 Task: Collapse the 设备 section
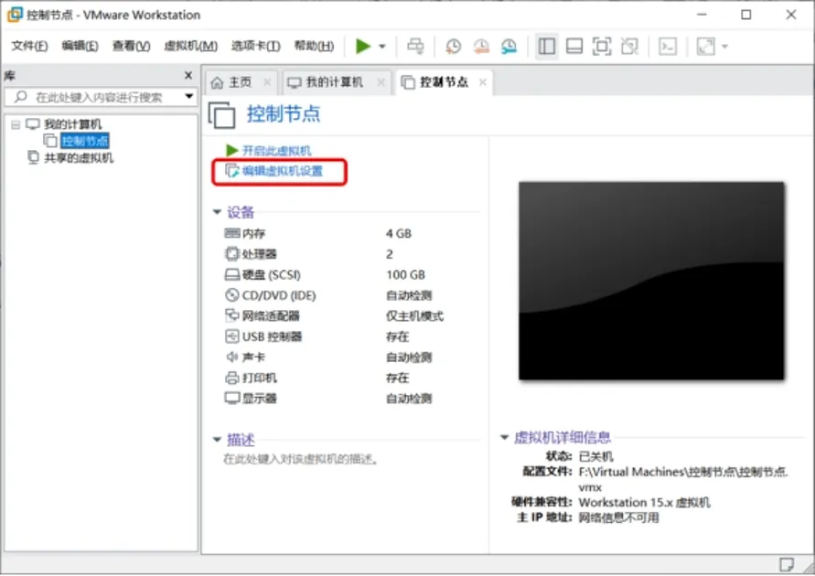tap(218, 212)
